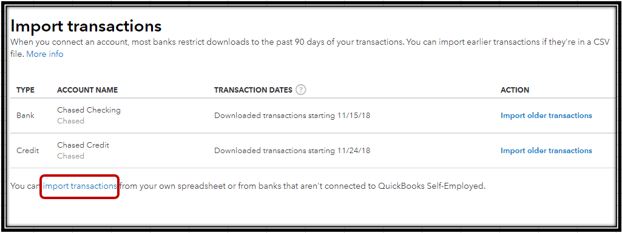
Task: Click the TYPE column header
Action: (x=25, y=90)
